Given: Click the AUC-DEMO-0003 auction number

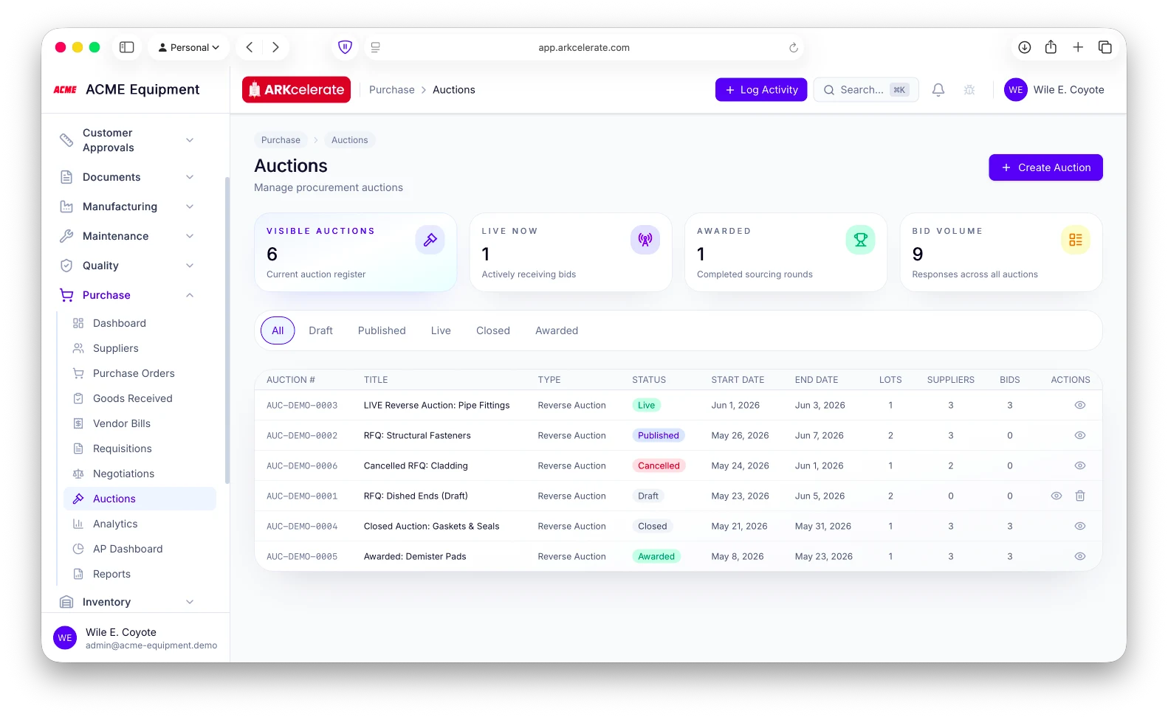Looking at the screenshot, I should click(302, 405).
